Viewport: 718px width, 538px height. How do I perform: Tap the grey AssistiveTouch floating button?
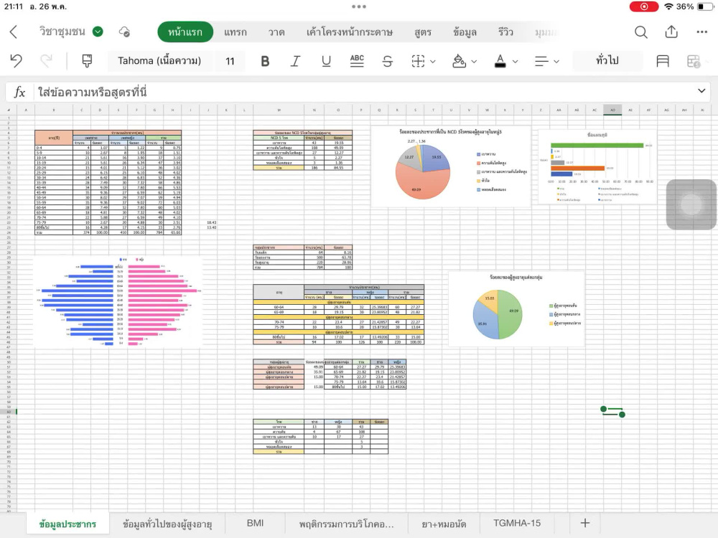691,204
